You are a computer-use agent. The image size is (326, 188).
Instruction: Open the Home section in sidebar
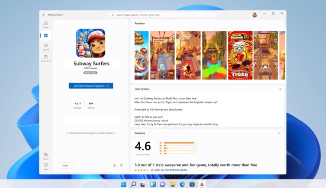46,24
